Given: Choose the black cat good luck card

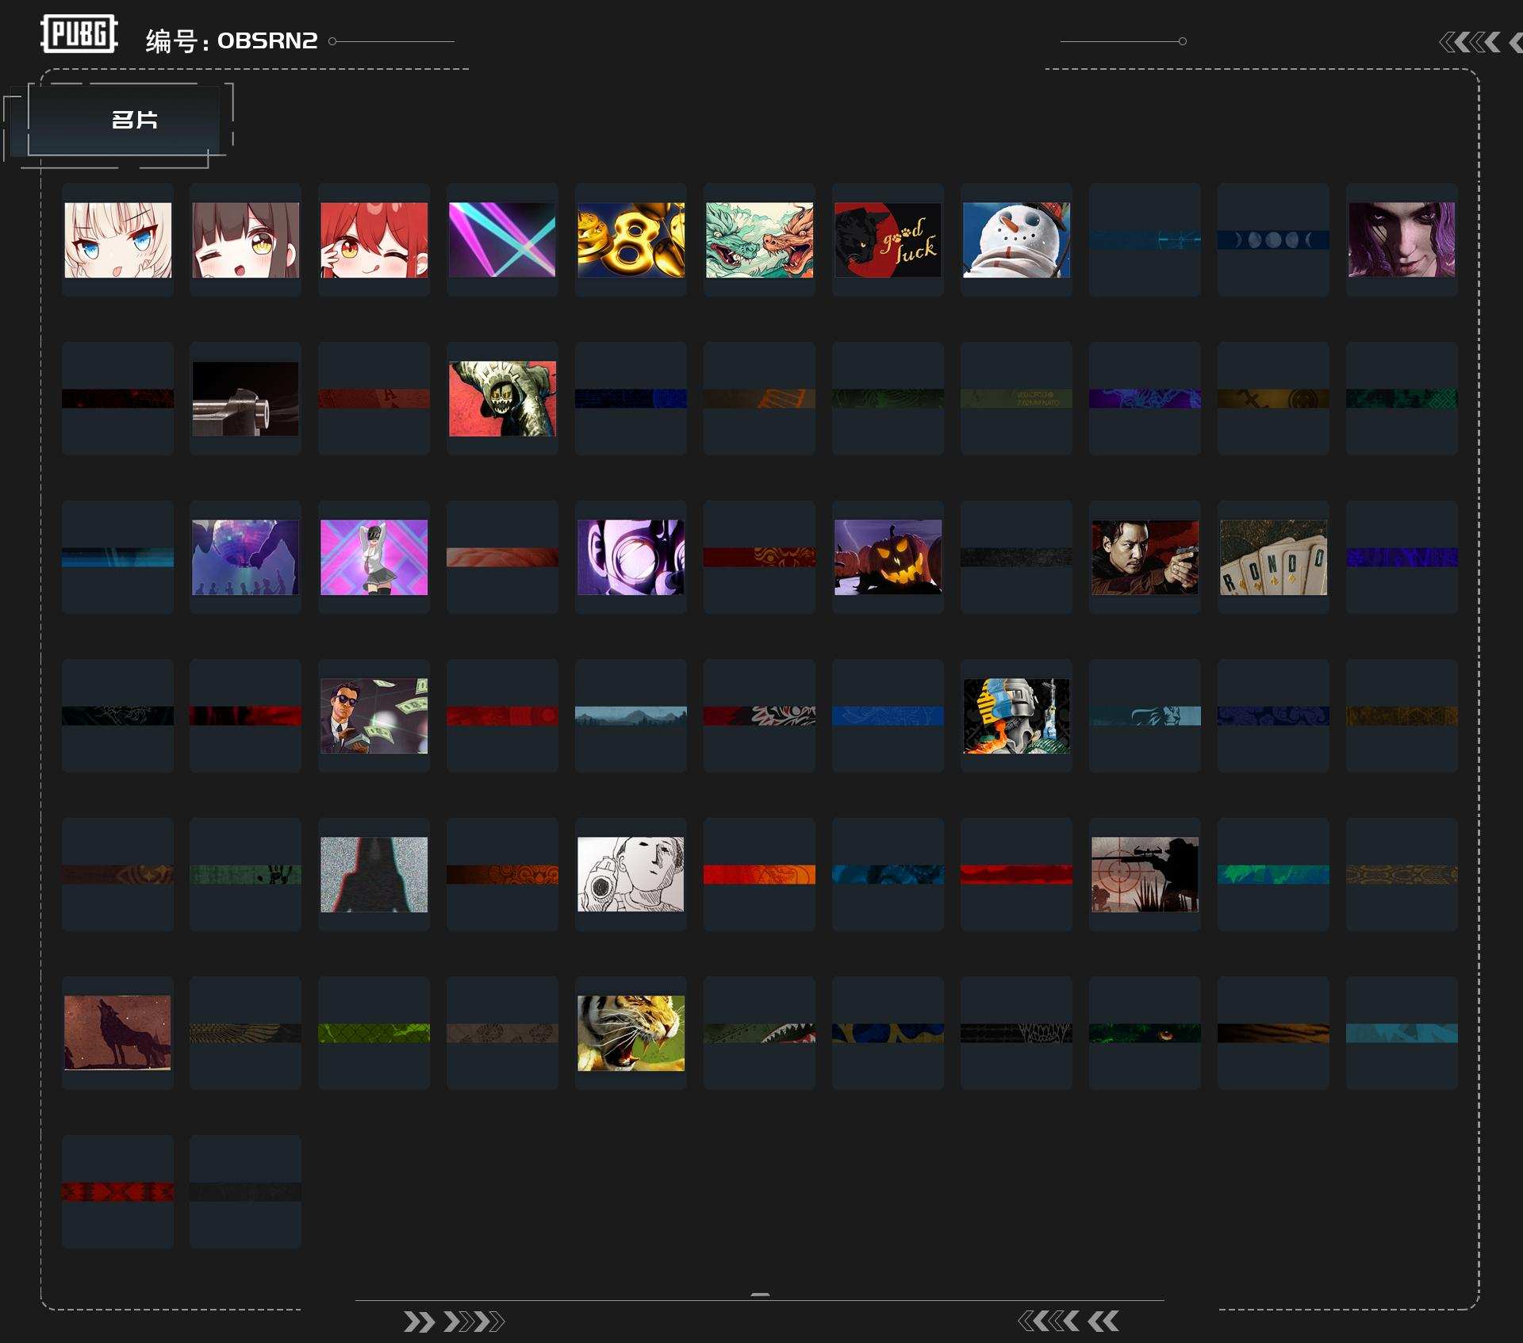Looking at the screenshot, I should pos(888,240).
